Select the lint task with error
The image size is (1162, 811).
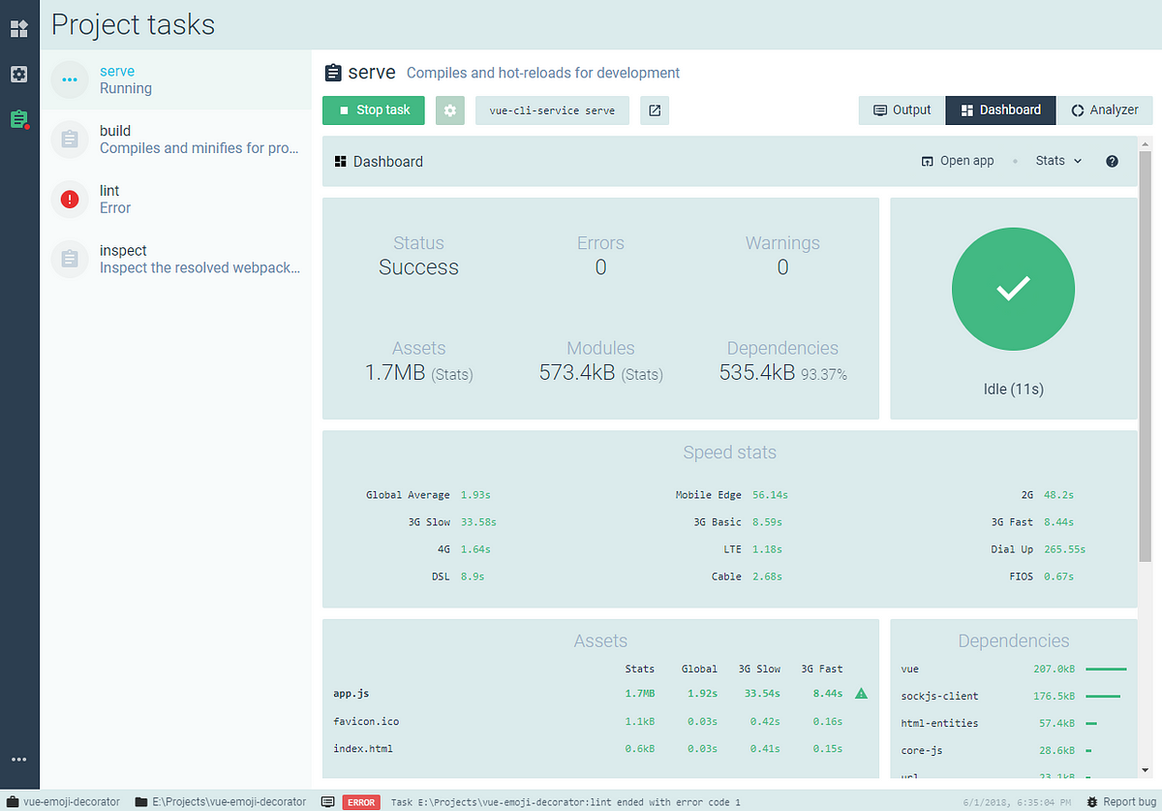click(x=175, y=199)
